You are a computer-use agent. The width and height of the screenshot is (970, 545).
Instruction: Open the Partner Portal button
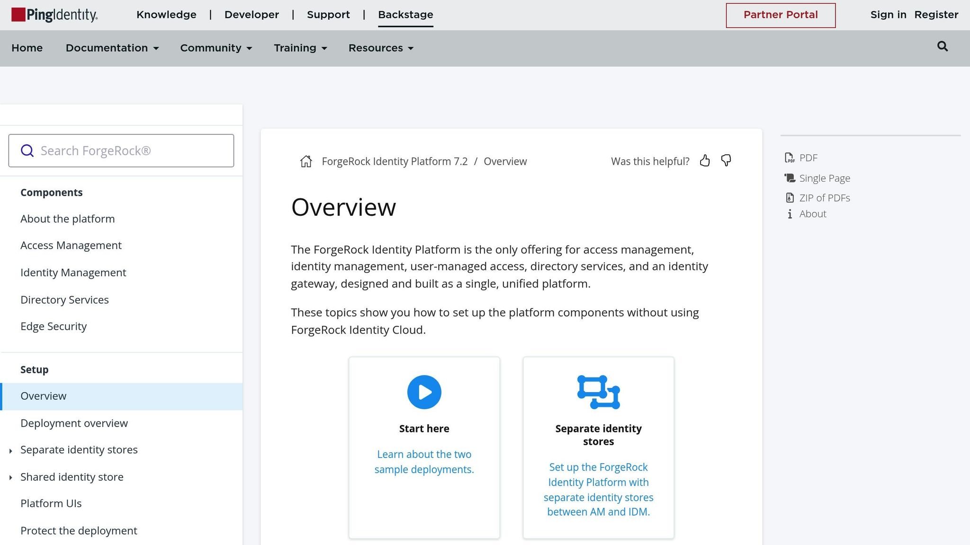pos(781,15)
